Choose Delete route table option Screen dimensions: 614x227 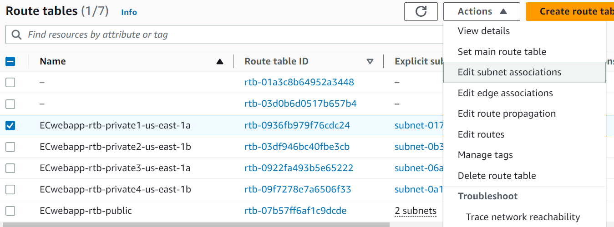tap(497, 176)
